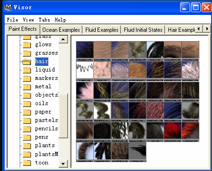
Task: Pick the blue strands hair preset
Action: (173, 110)
